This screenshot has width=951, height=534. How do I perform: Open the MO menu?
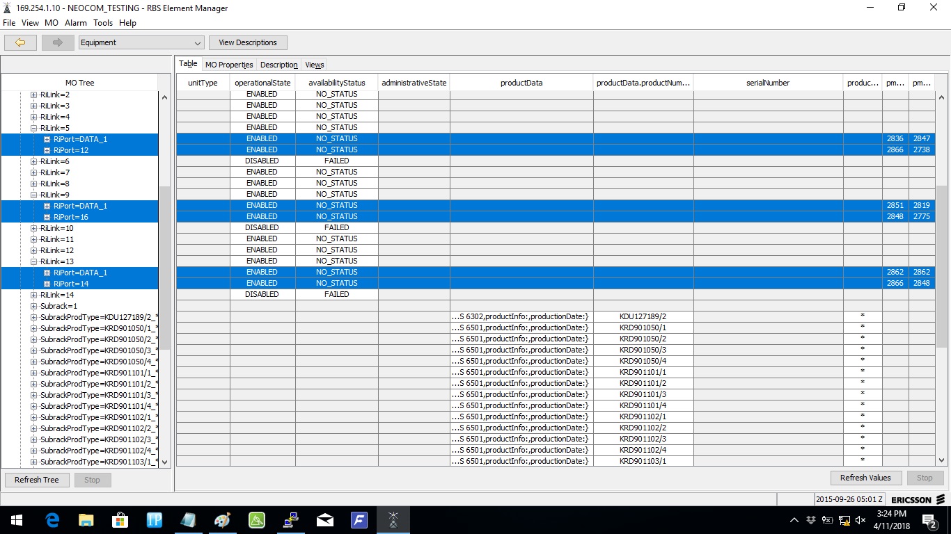click(x=52, y=23)
